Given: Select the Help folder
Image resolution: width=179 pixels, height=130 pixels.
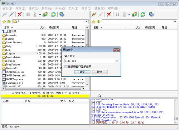Looking at the screenshot, I should (x=7, y=46).
